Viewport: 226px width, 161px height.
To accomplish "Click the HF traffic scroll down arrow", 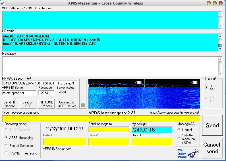I will point(220,49).
